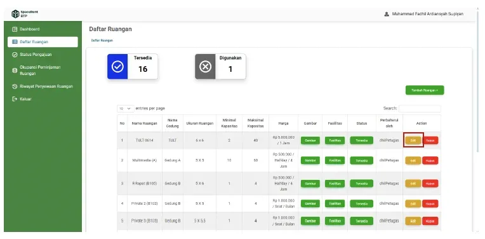Click the Tambah Ruangan button
Viewport: 485px width, 239px height.
point(425,90)
